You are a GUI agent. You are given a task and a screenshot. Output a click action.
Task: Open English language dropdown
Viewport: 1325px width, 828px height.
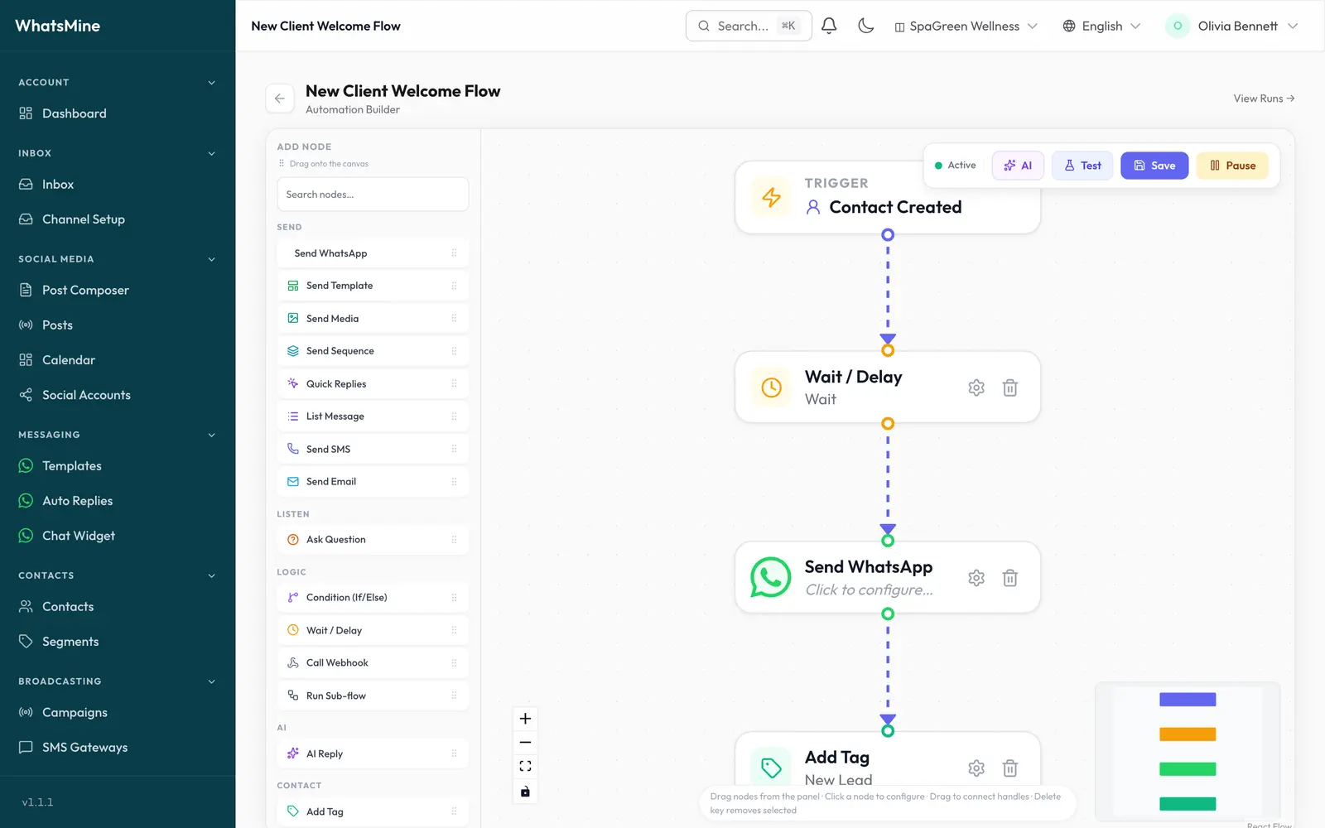coord(1101,26)
